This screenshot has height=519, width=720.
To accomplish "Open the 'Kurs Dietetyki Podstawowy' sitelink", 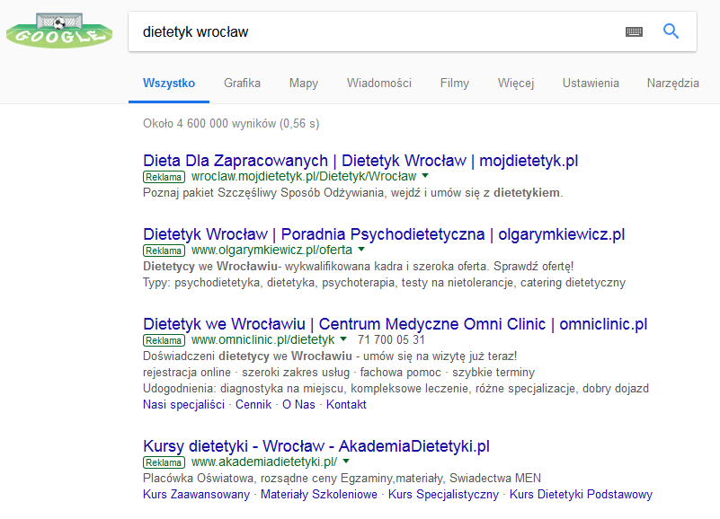I will coord(581,494).
